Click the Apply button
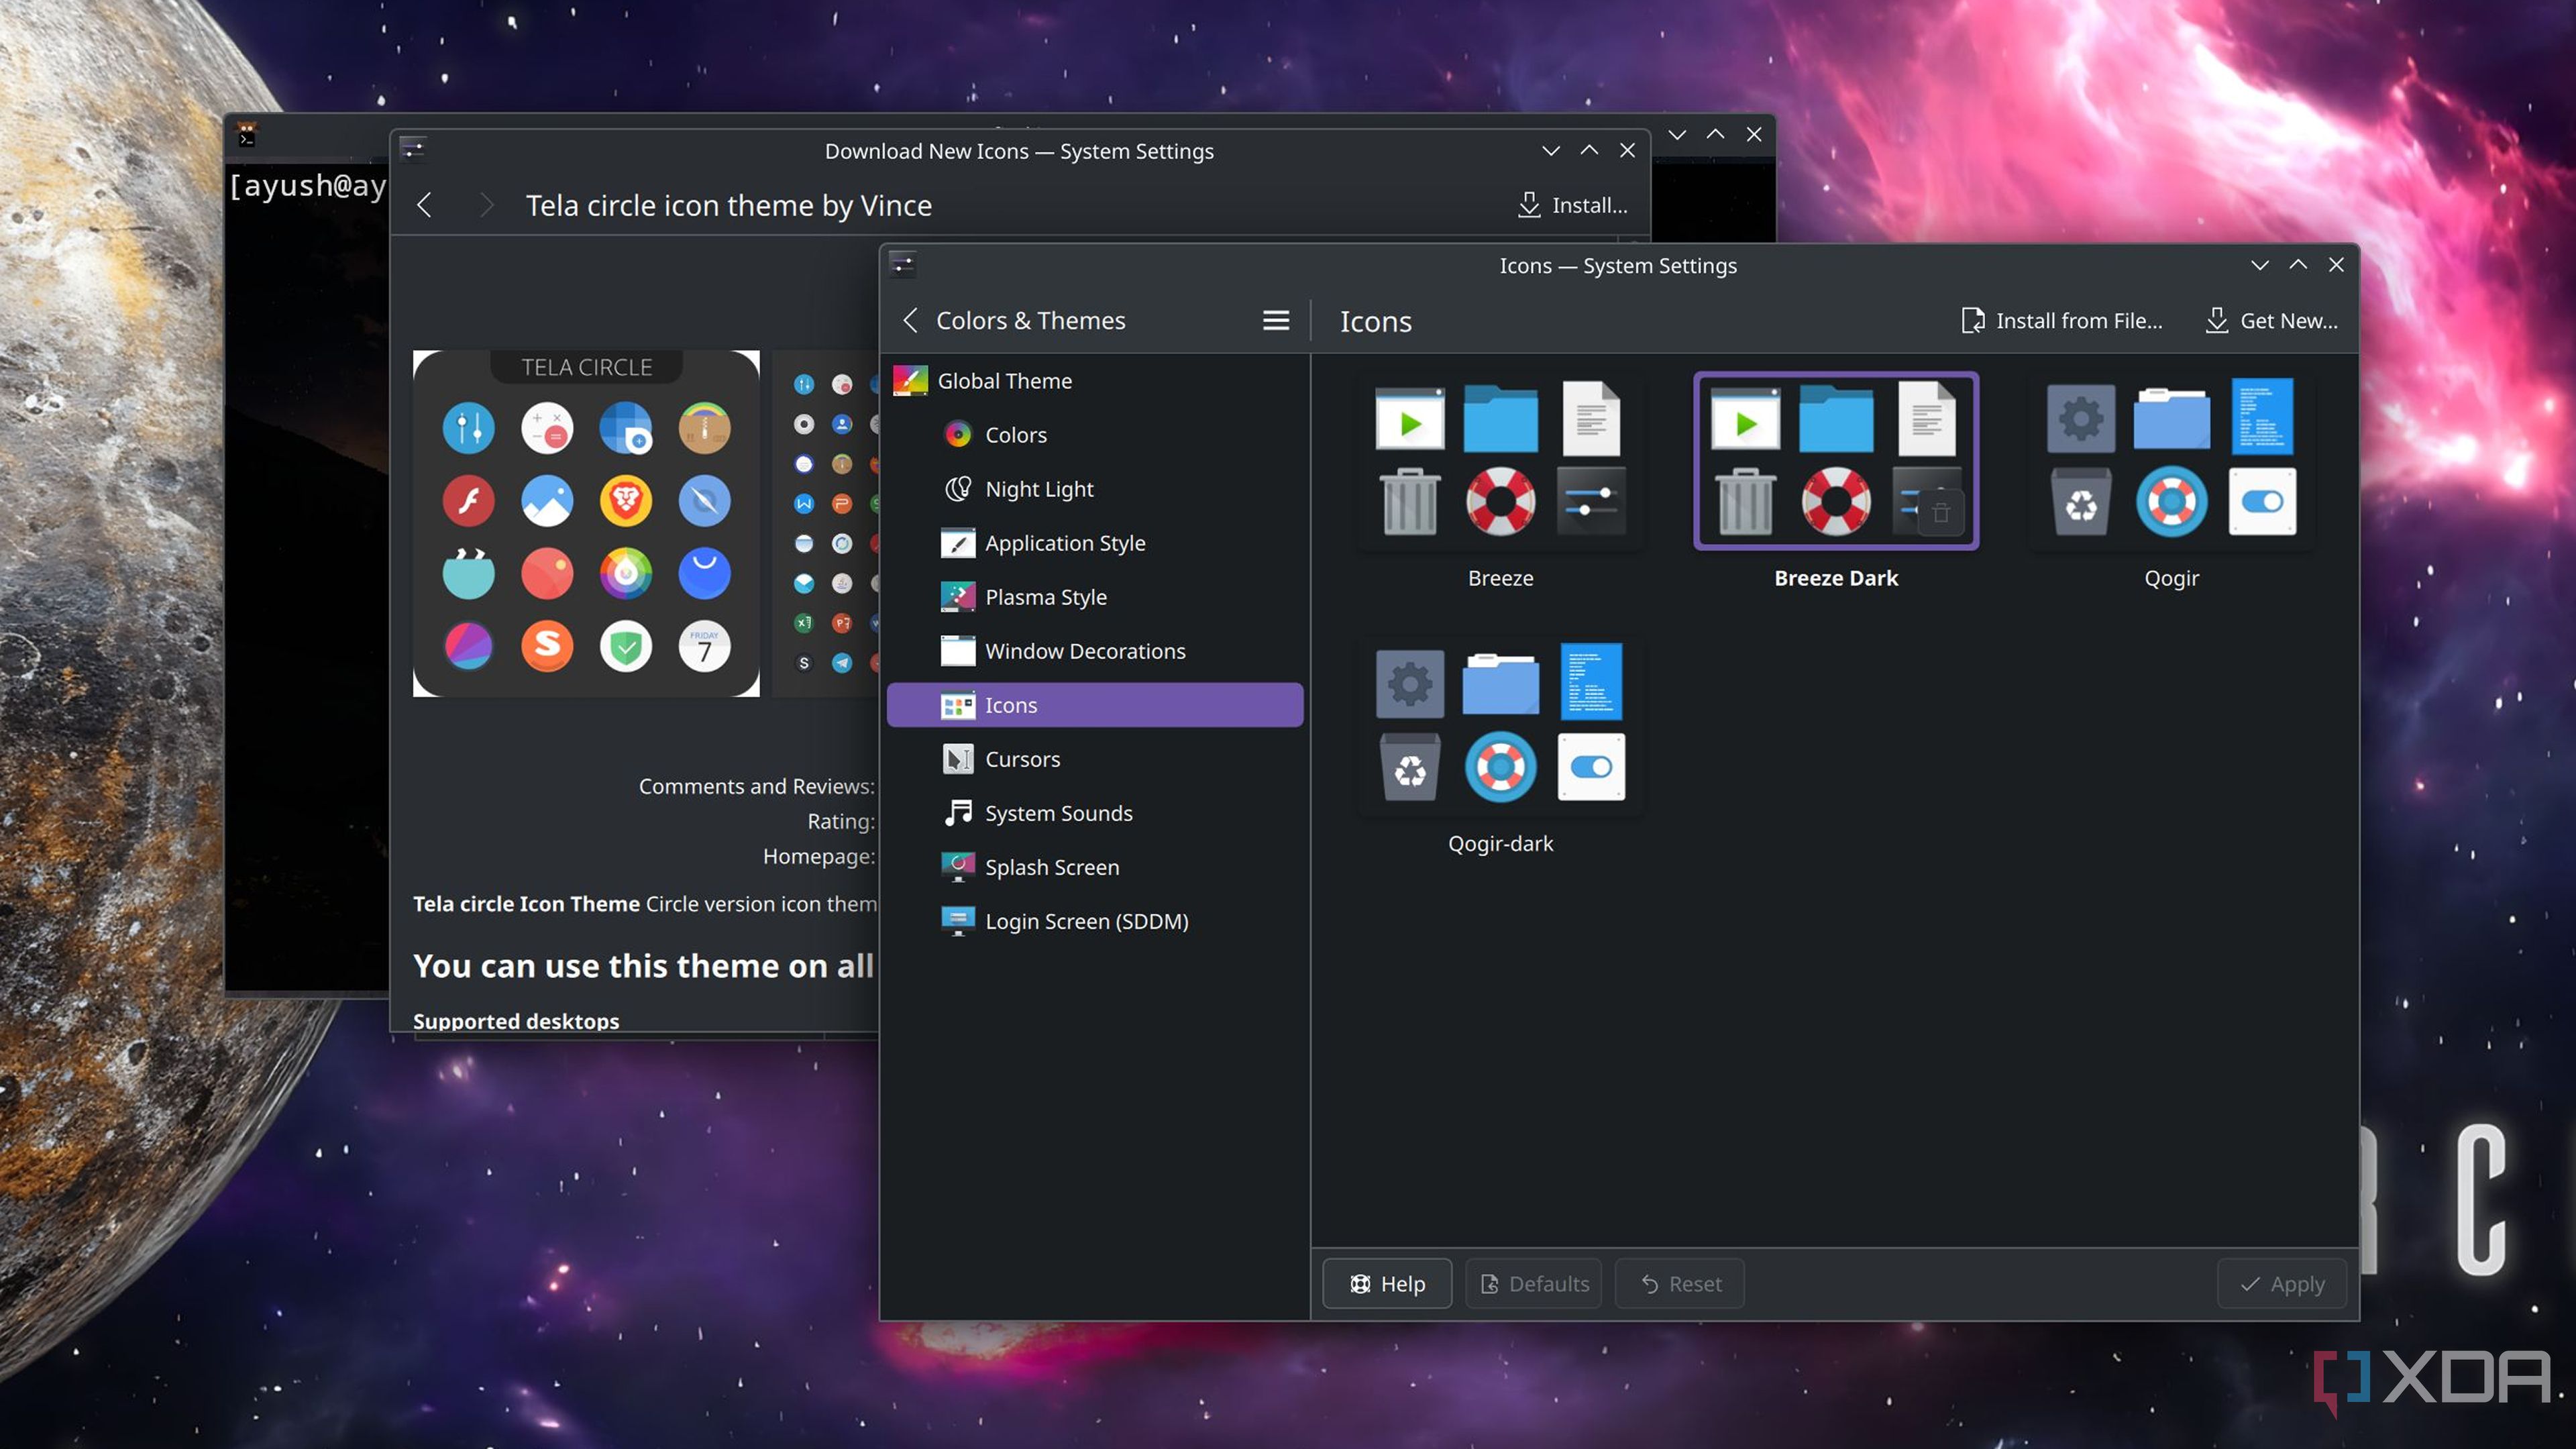The height and width of the screenshot is (1449, 2576). pos(2282,1284)
